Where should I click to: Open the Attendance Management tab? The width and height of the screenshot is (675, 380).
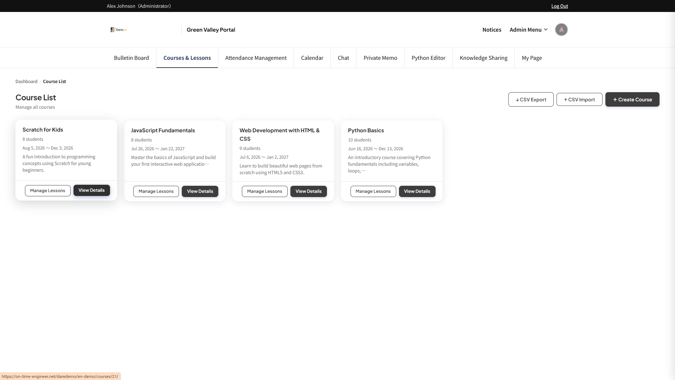click(x=256, y=58)
